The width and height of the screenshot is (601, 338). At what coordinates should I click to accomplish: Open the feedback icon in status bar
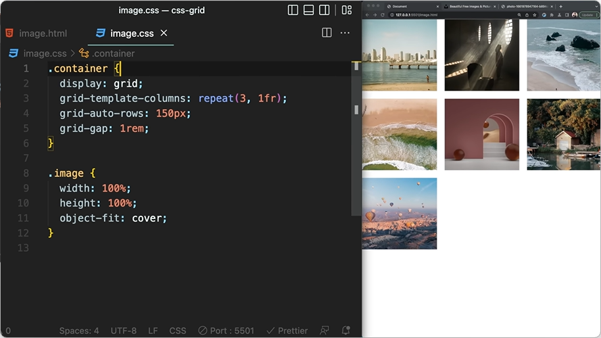(324, 330)
